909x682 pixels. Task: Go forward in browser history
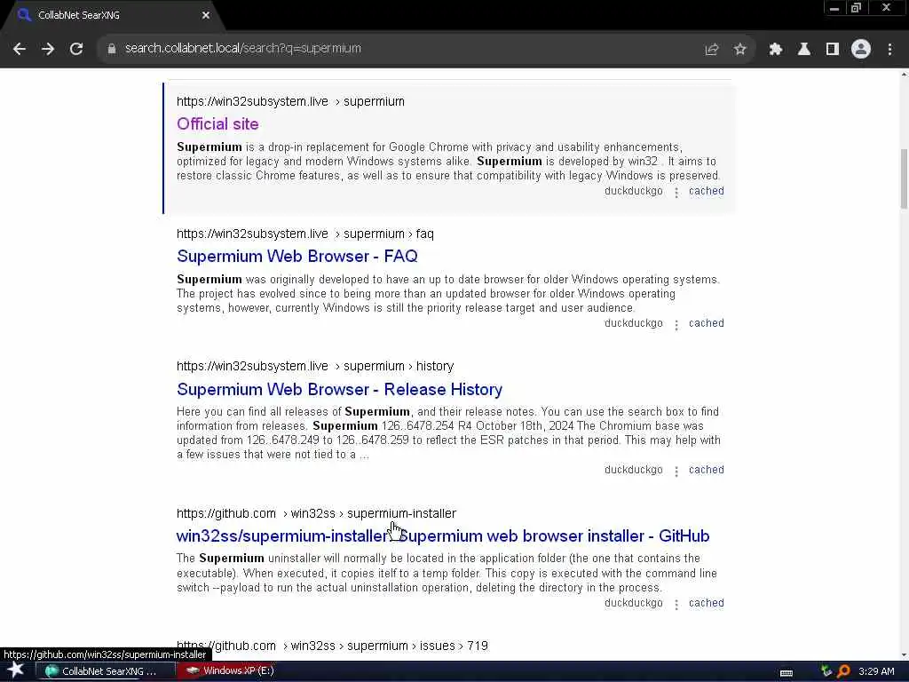coord(48,50)
